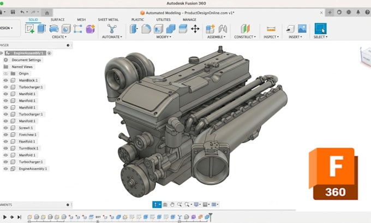Select the Combine tool
Viewport: 371px width, 223px height.
click(171, 29)
